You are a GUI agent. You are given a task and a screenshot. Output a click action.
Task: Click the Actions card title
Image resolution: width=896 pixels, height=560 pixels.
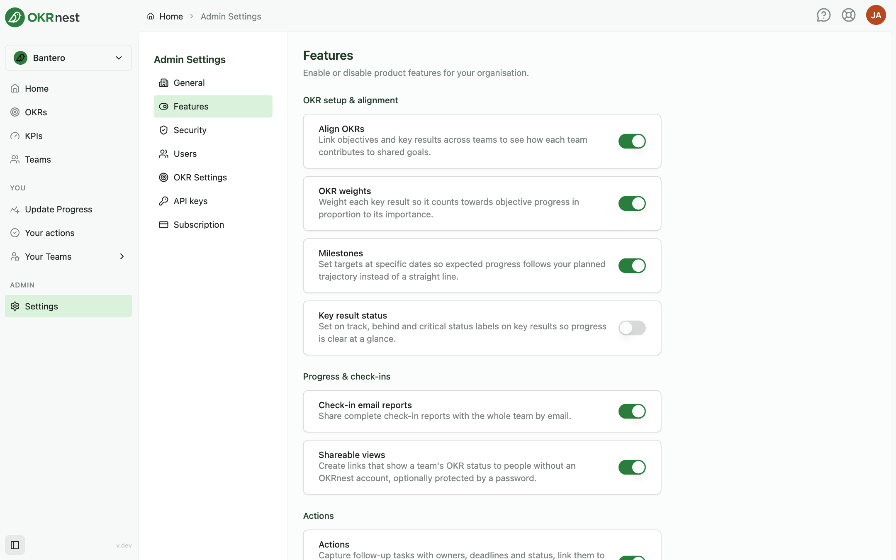(x=334, y=544)
